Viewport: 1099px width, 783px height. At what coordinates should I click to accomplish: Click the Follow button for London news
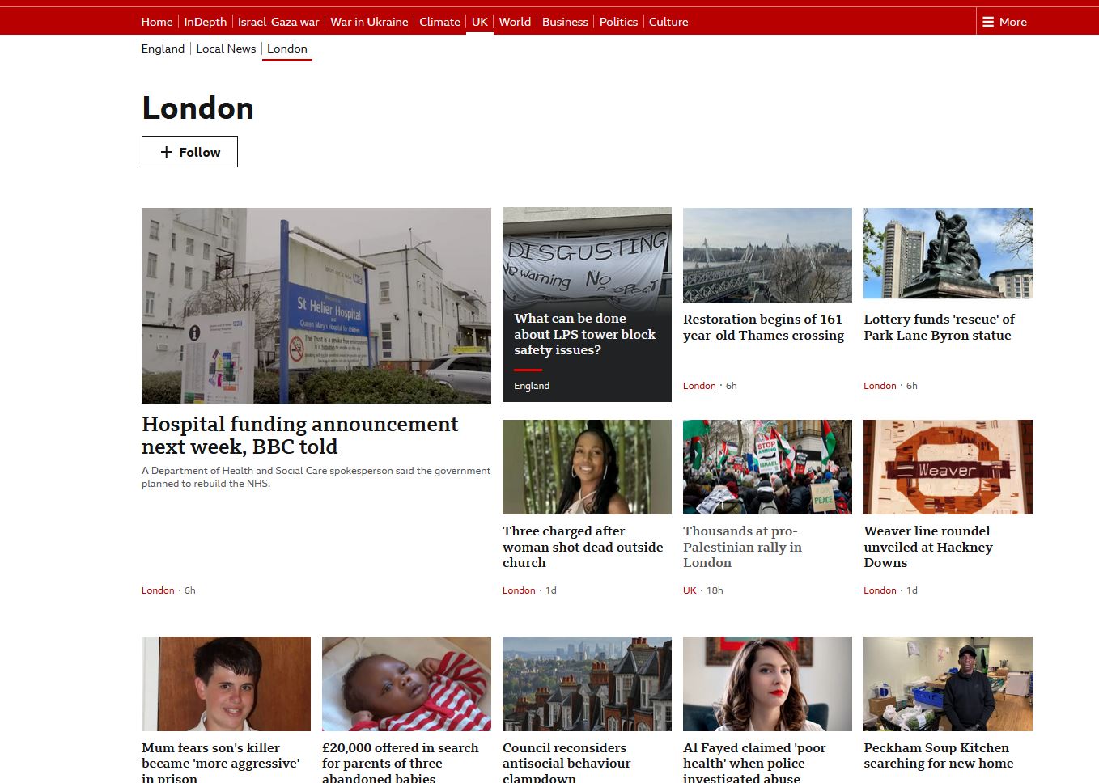189,152
